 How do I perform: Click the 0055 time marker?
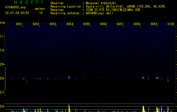(x=87, y=24)
